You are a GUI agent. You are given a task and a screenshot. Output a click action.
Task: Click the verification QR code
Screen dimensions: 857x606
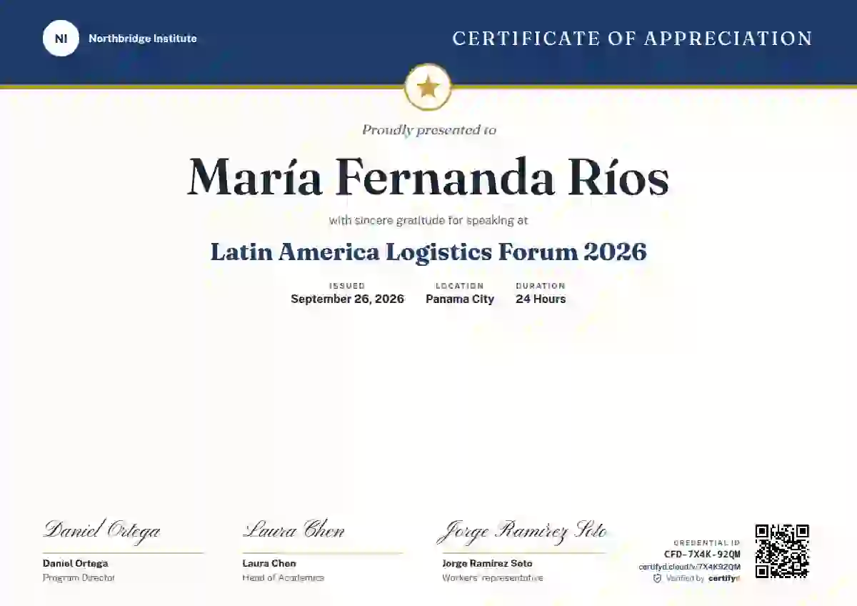[782, 551]
